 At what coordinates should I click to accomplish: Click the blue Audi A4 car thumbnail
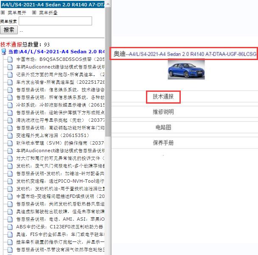pyautogui.click(x=186, y=70)
